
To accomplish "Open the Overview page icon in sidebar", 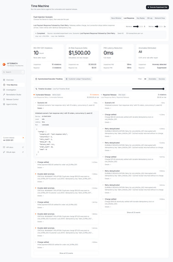I will point(4,80).
